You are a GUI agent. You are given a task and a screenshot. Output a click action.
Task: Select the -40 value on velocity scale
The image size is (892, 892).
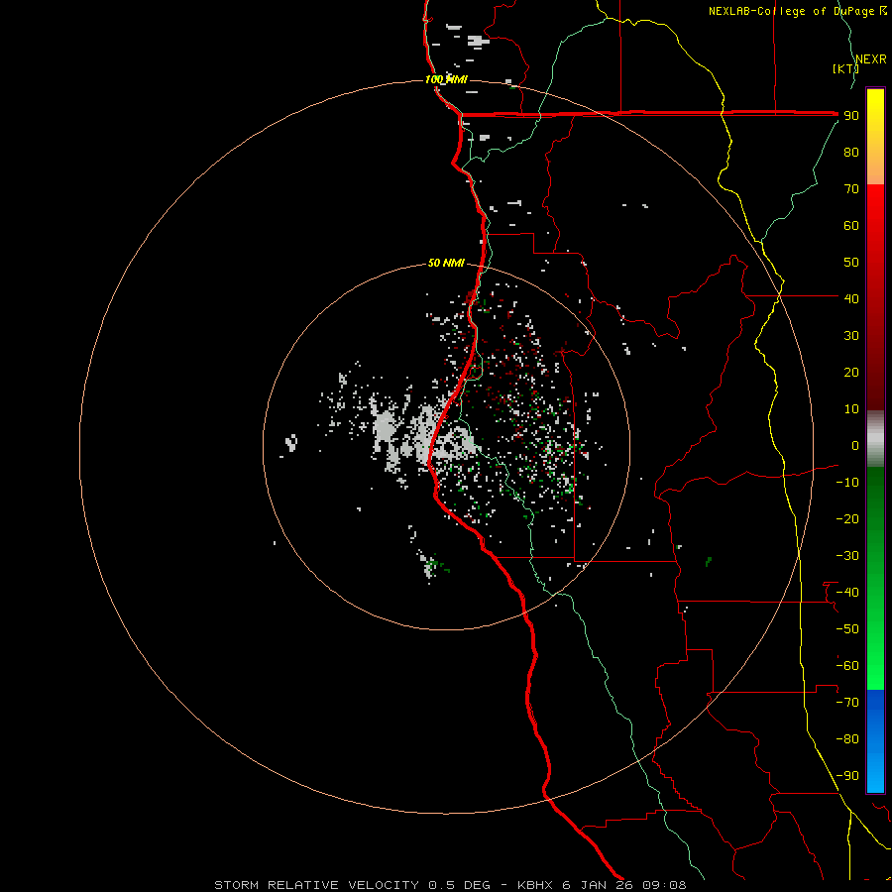[x=847, y=593]
